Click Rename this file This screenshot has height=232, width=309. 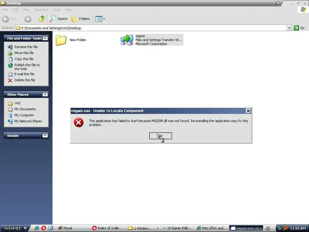pyautogui.click(x=26, y=47)
